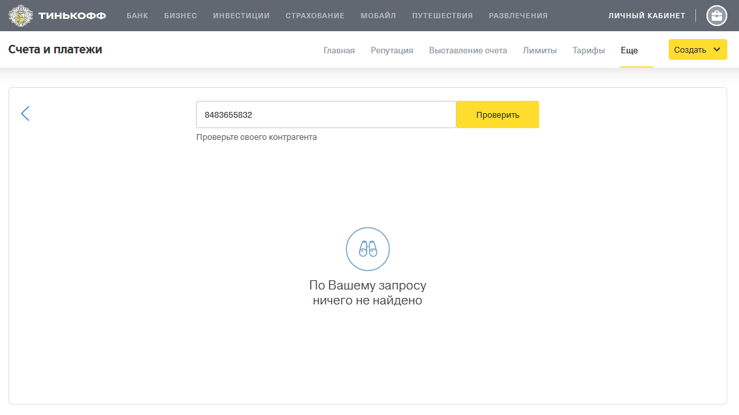739x415 pixels.
Task: Click the binoculars no-results icon
Action: 368,249
